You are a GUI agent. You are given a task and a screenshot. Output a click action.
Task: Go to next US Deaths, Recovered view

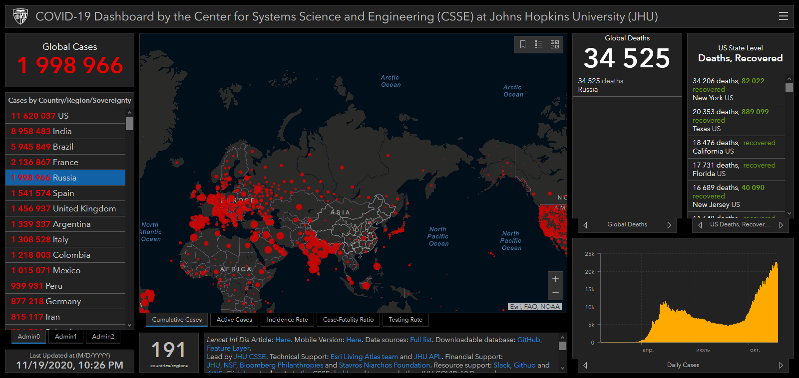pyautogui.click(x=781, y=225)
